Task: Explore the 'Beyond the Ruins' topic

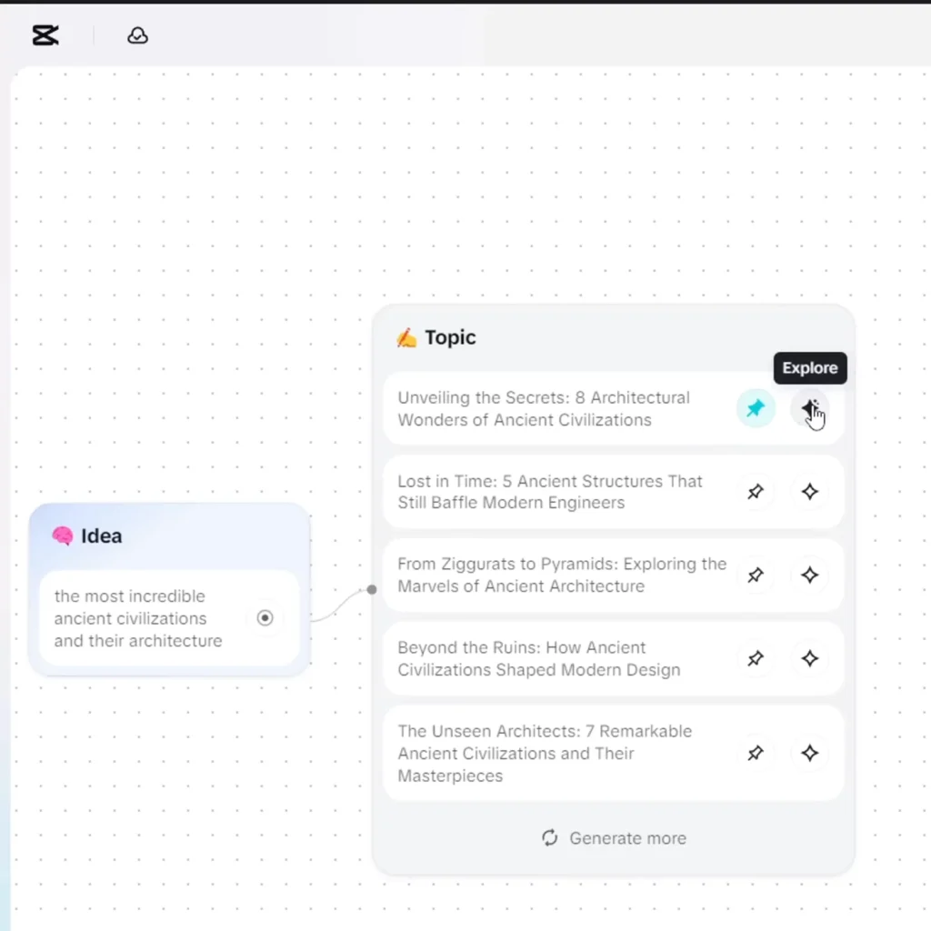Action: 810,658
